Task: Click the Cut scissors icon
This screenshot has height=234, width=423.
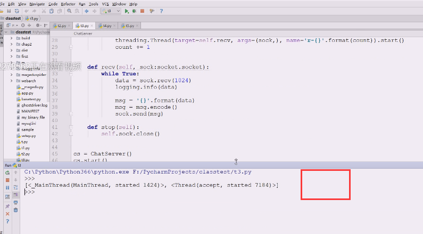Action: coord(44,11)
